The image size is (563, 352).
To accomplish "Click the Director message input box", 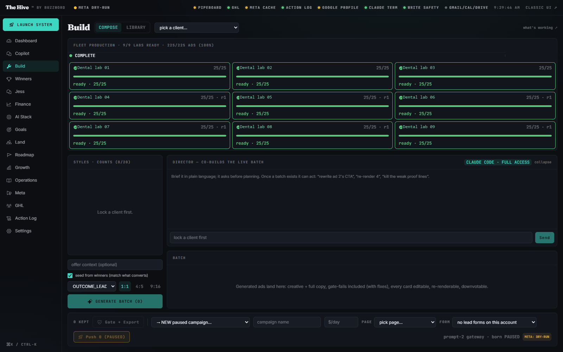I will coord(351,238).
